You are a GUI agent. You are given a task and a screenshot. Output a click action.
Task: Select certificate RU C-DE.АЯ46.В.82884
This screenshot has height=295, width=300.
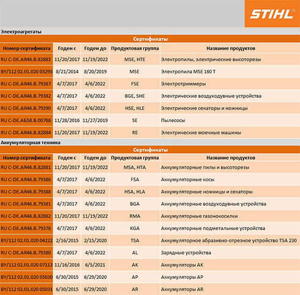point(26,133)
